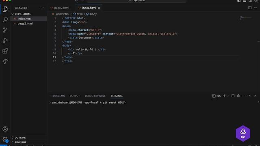The height and width of the screenshot is (146, 260).
Task: Open editor more actions menu
Action: 256,8
